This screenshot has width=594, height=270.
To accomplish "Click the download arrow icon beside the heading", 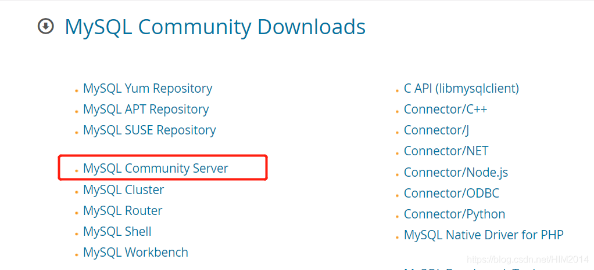I will pyautogui.click(x=45, y=27).
